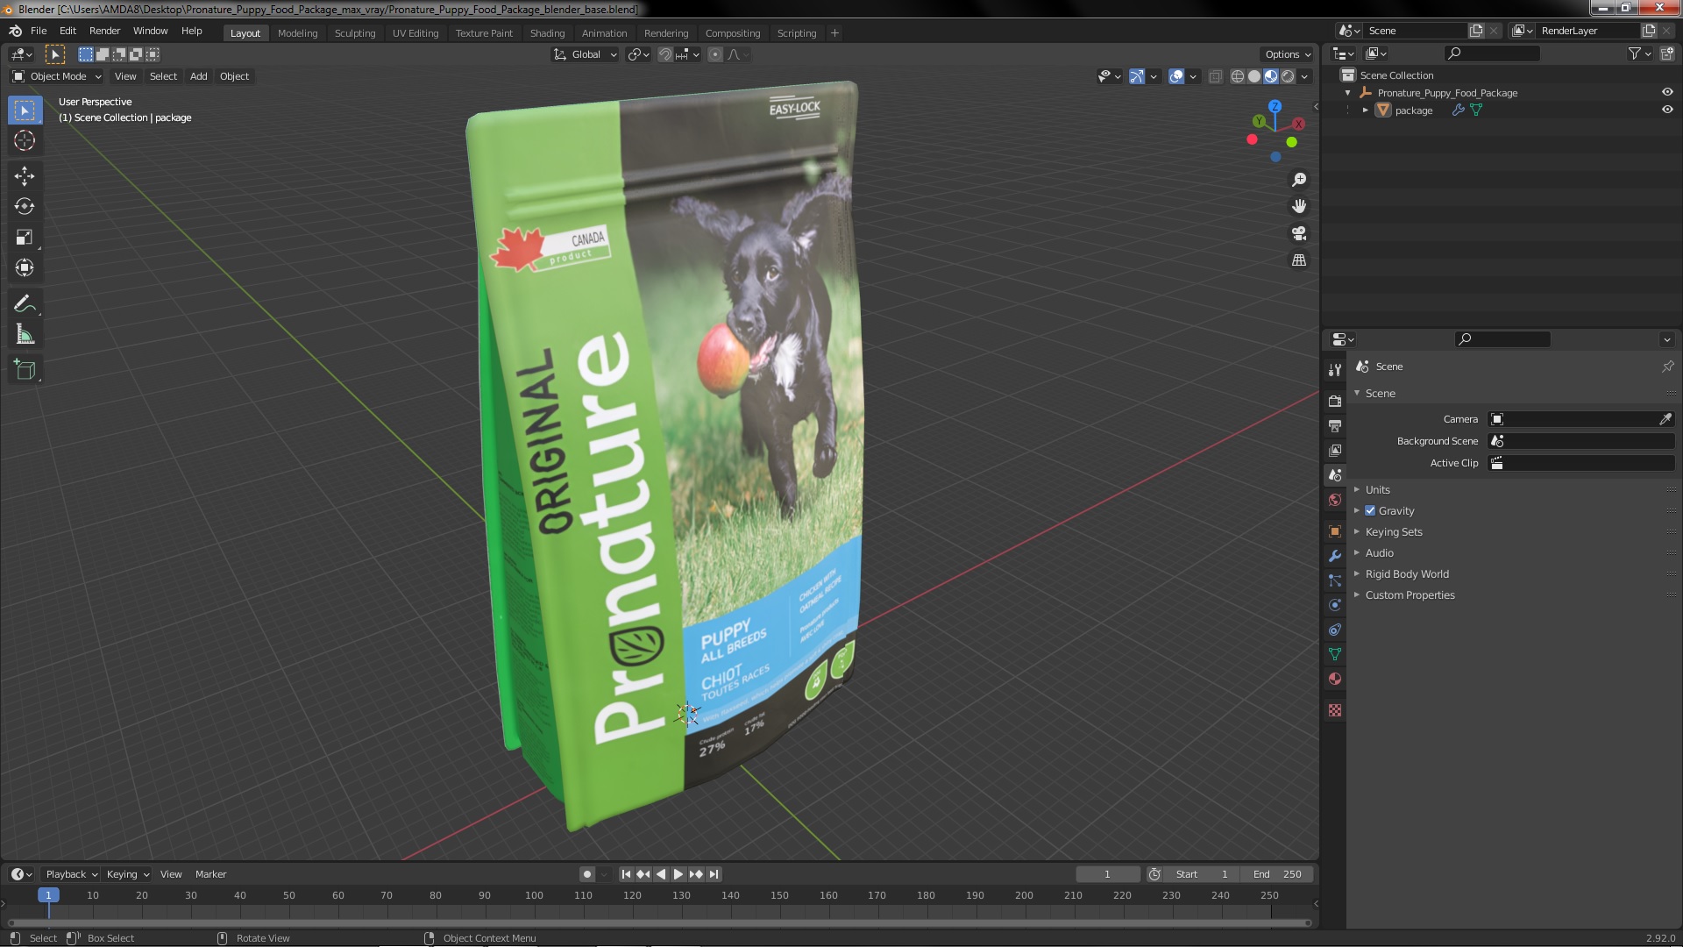Image resolution: width=1683 pixels, height=947 pixels.
Task: Click the timeline horizontal scrollbar
Action: (x=659, y=922)
